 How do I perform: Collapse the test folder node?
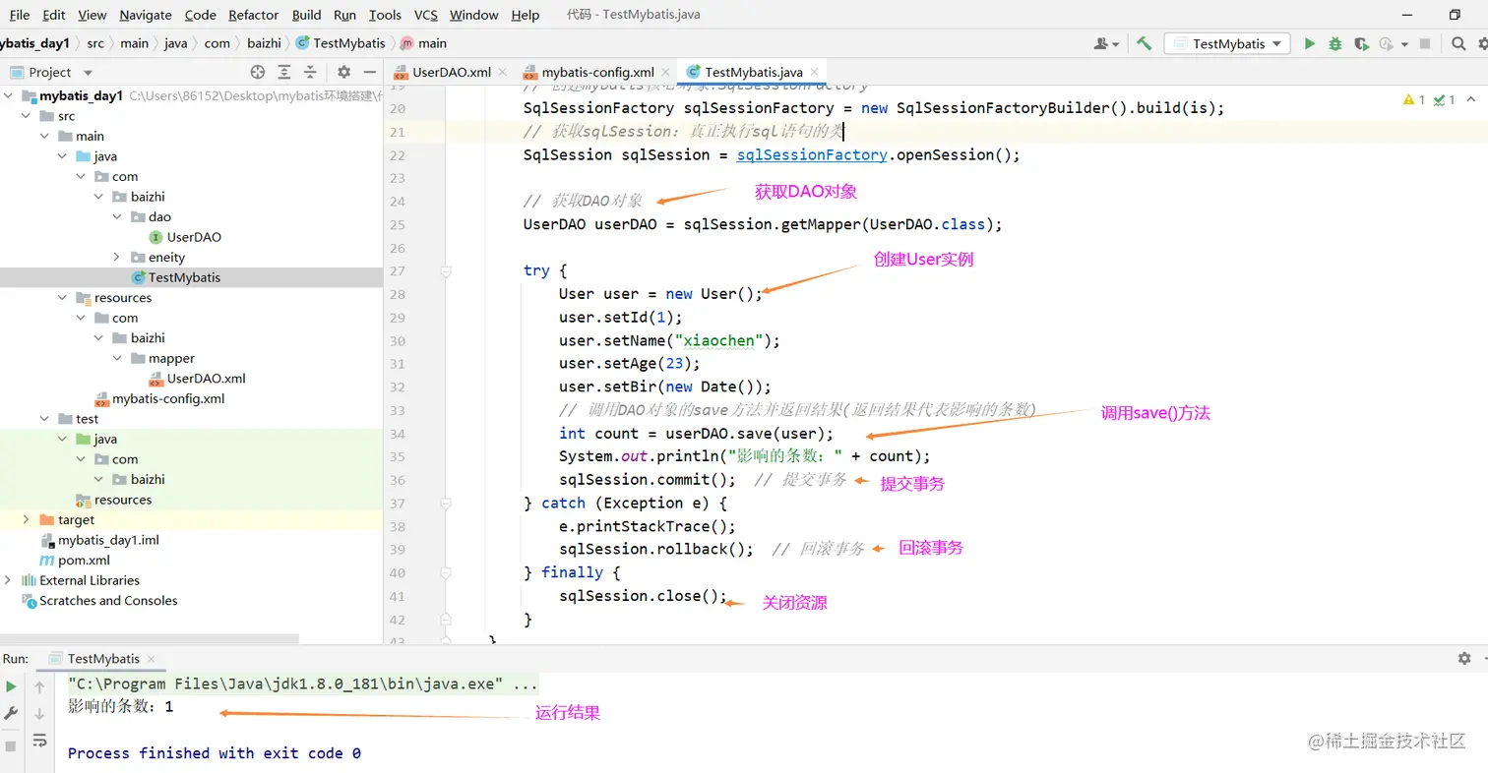(x=45, y=419)
